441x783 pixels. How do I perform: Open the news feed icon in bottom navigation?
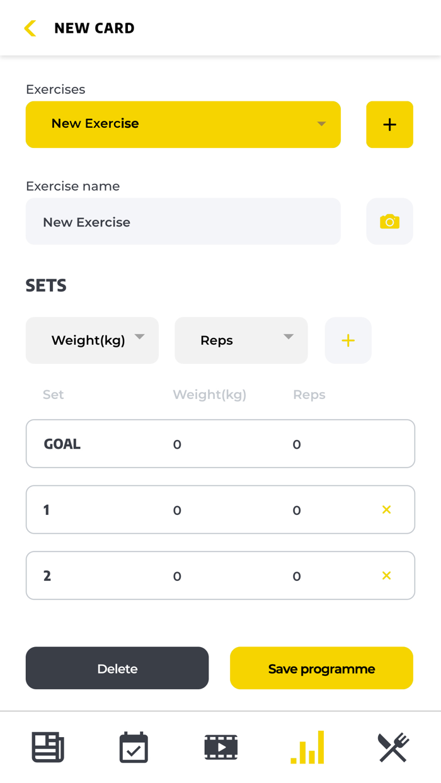point(47,746)
